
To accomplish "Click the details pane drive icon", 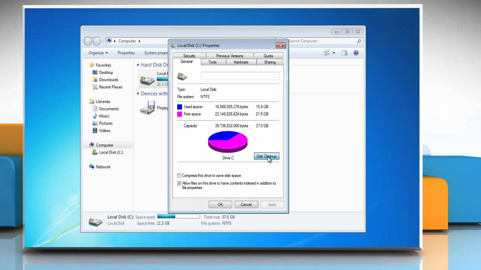I will pos(95,222).
